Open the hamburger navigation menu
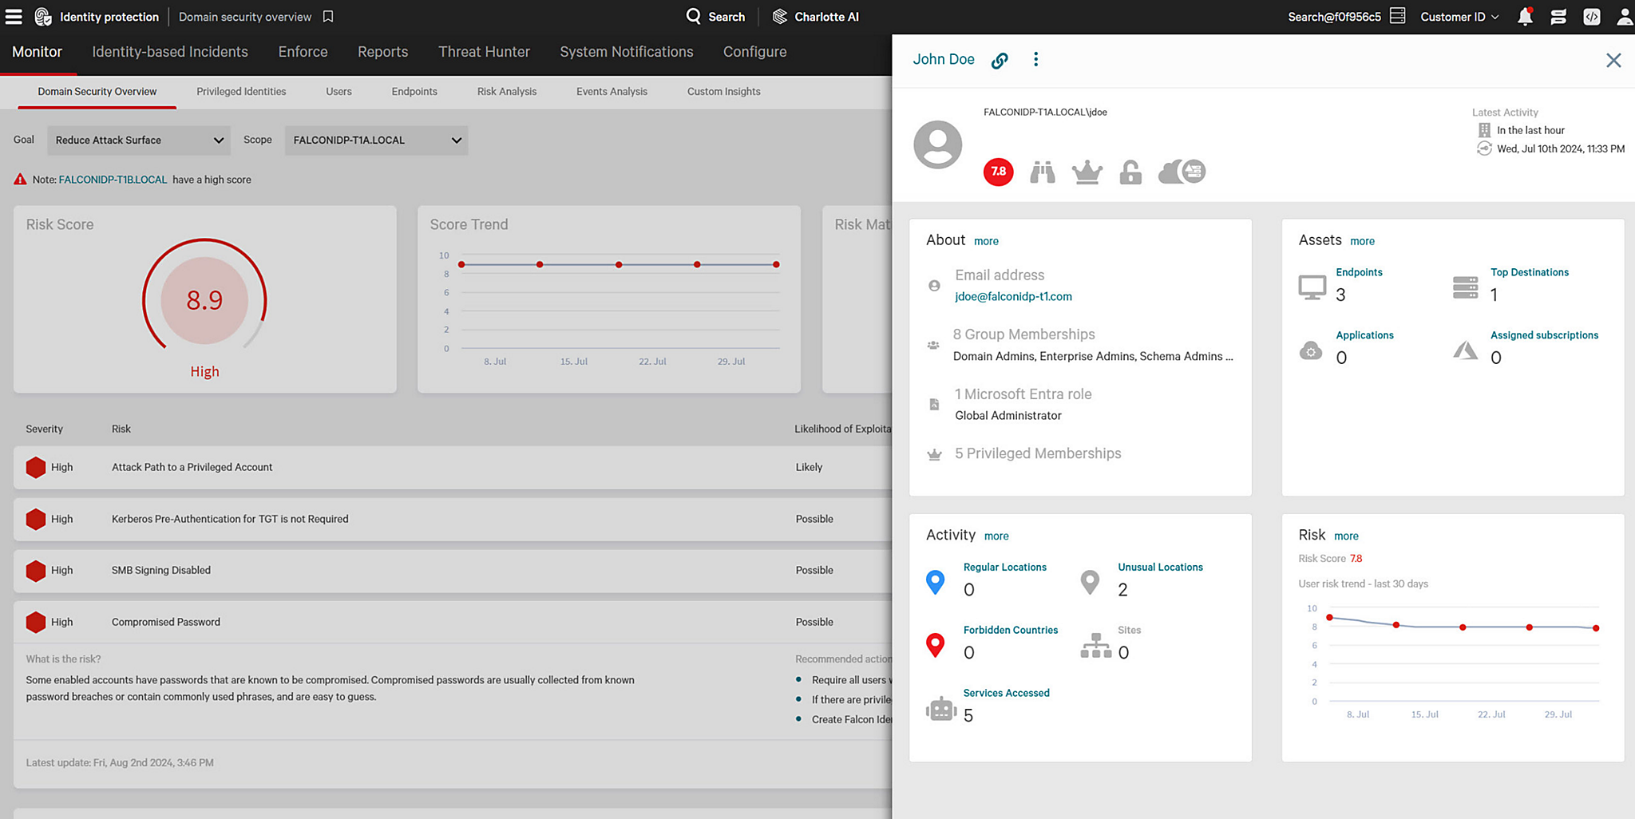 click(x=14, y=16)
